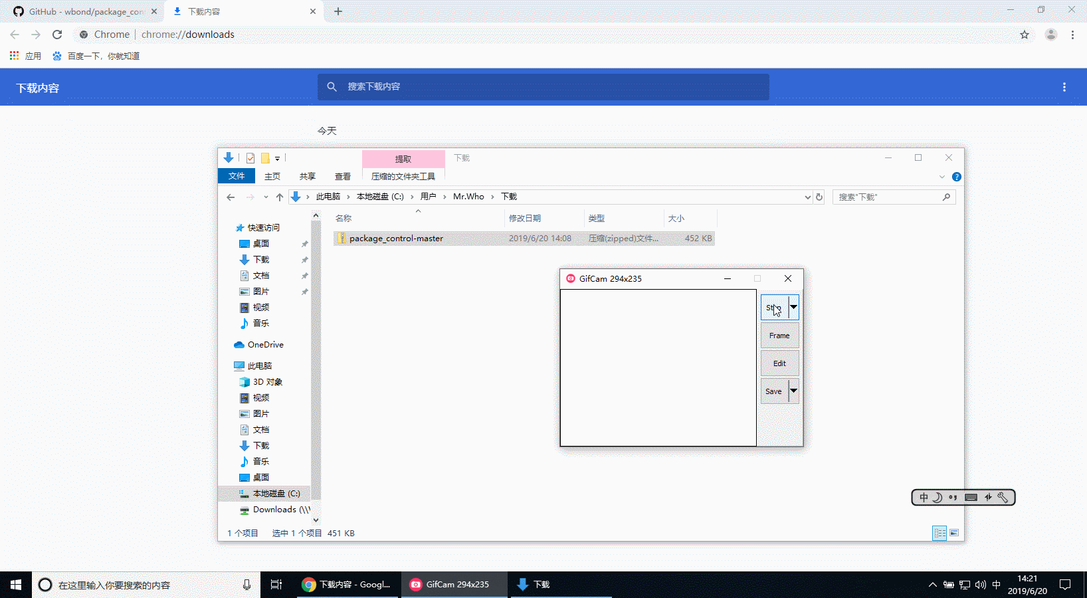
Task: Go up one folder level in Explorer
Action: coord(280,197)
